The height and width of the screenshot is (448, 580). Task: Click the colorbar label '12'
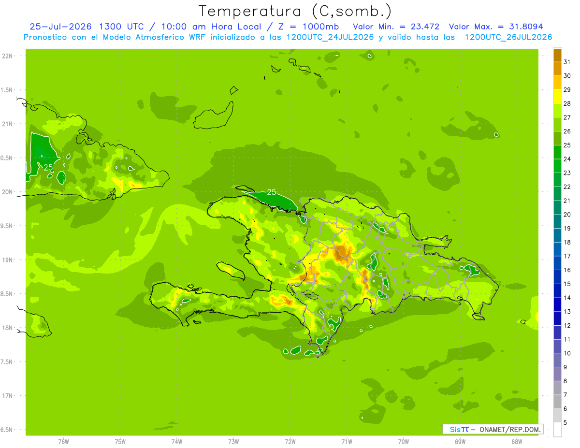tap(567, 326)
